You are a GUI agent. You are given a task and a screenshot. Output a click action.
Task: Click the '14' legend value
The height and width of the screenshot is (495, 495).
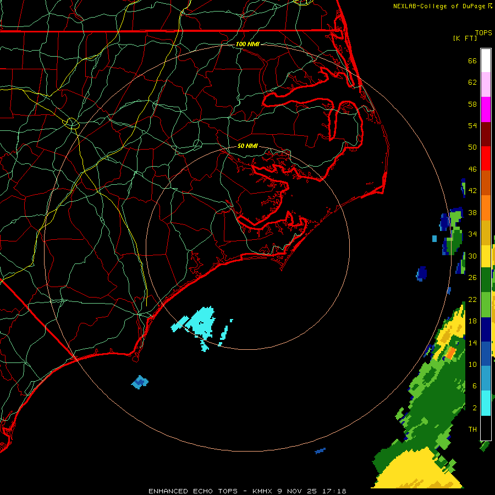(472, 343)
